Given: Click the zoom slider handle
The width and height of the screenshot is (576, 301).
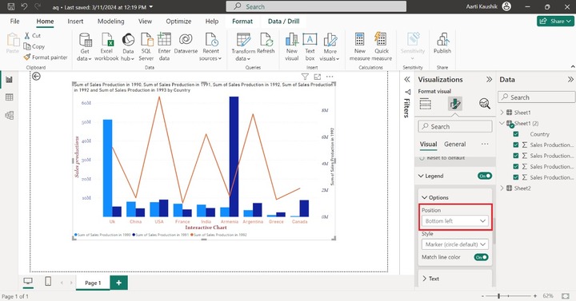Looking at the screenshot, I should tap(498, 296).
